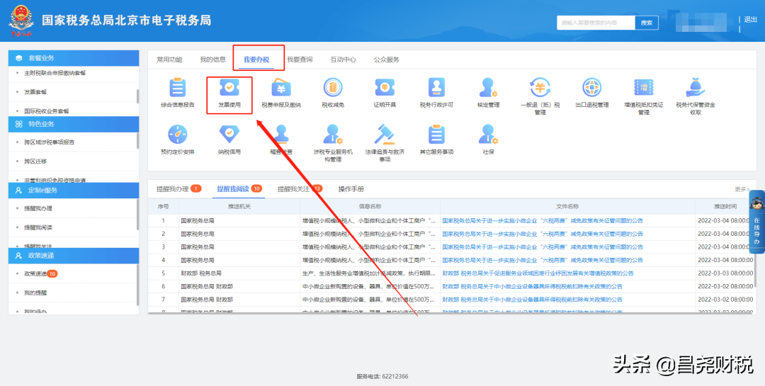Open 法律追责与救济事项 gavel icon
The height and width of the screenshot is (386, 765).
click(x=385, y=135)
